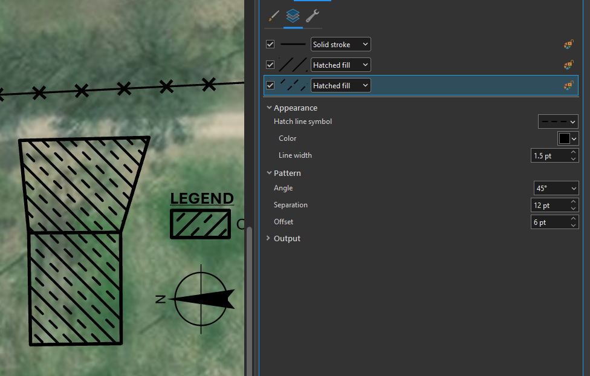Collapse the Appearance section
590x376 pixels.
(269, 108)
